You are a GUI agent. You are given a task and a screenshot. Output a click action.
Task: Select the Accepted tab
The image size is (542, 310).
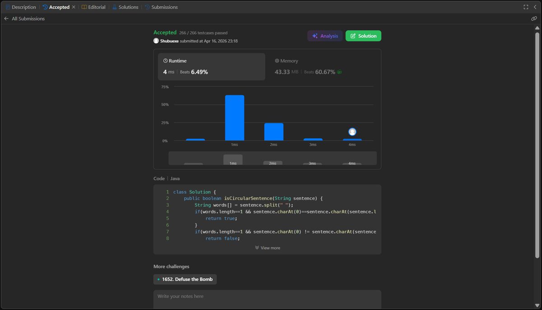point(56,7)
